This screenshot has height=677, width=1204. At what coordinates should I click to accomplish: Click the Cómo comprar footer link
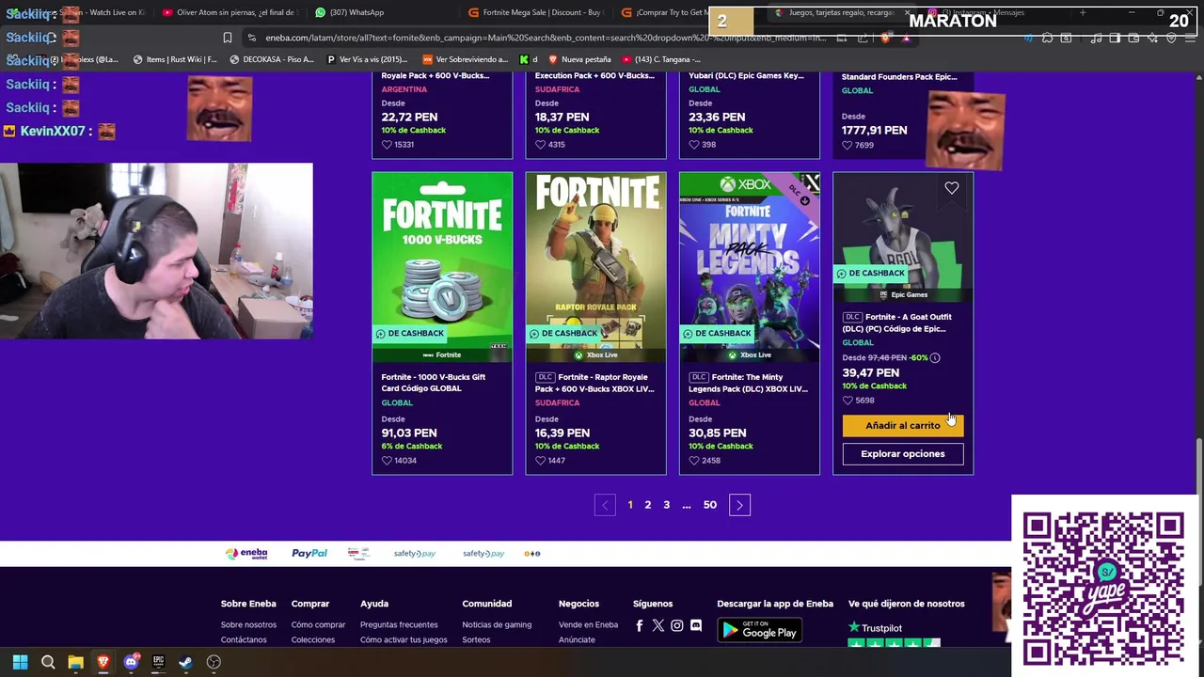(318, 624)
